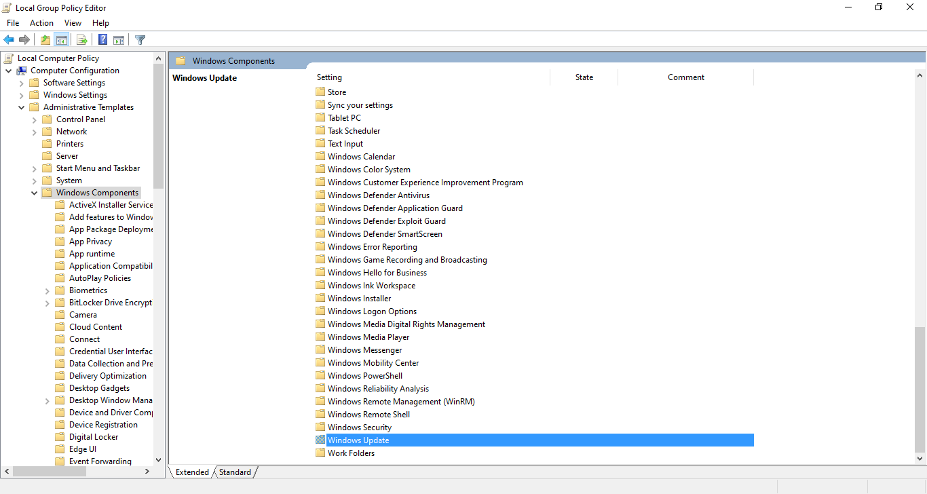The image size is (927, 494).
Task: Click the folder icon beside Work Folders
Action: click(320, 453)
